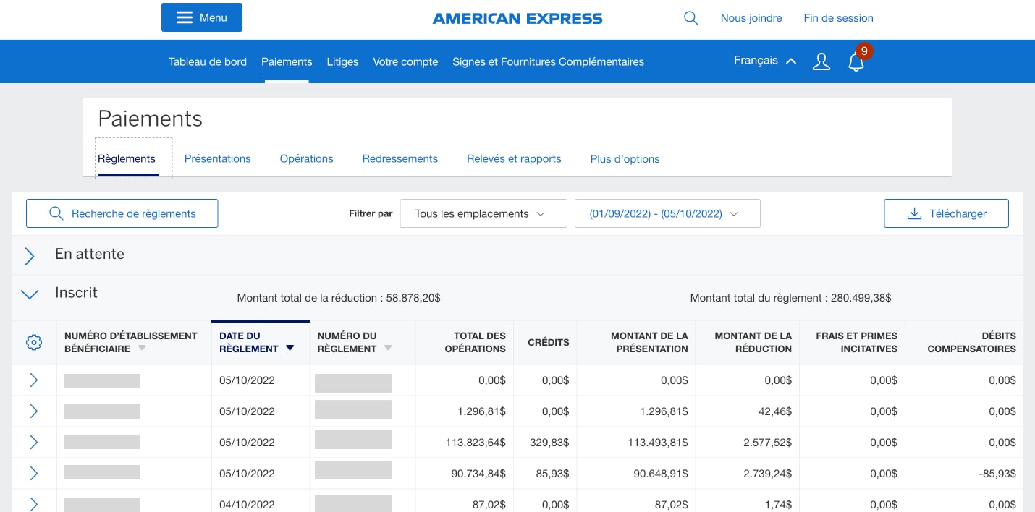Image resolution: width=1035 pixels, height=512 pixels.
Task: Open the user profile icon
Action: click(x=821, y=62)
